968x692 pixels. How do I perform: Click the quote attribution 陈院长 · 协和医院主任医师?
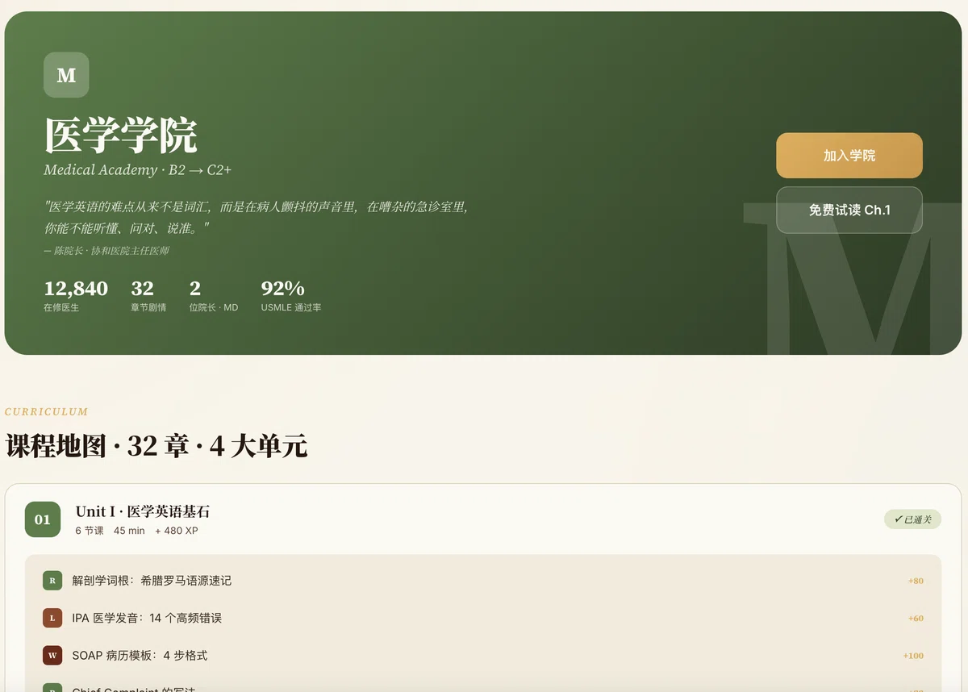106,251
